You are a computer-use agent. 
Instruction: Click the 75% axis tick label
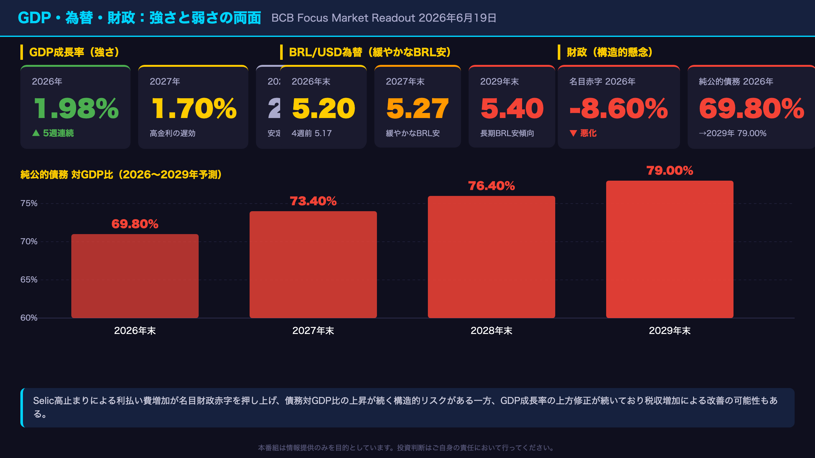point(29,203)
